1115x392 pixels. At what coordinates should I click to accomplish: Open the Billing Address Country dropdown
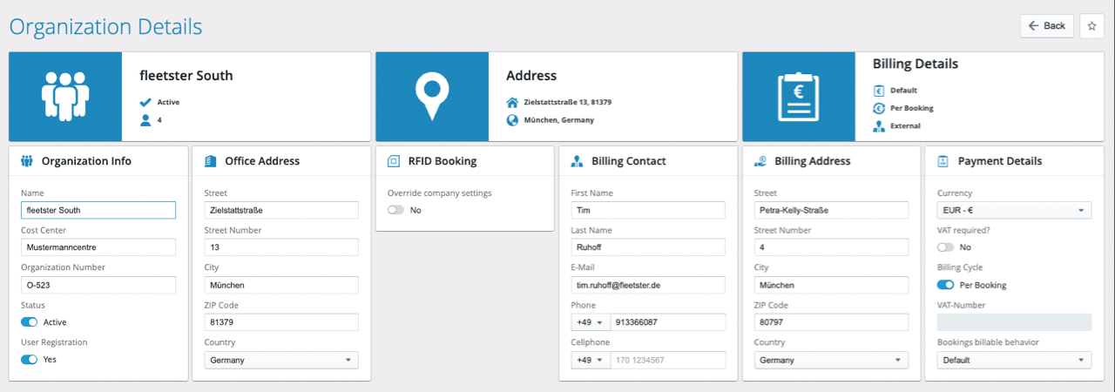coord(831,360)
